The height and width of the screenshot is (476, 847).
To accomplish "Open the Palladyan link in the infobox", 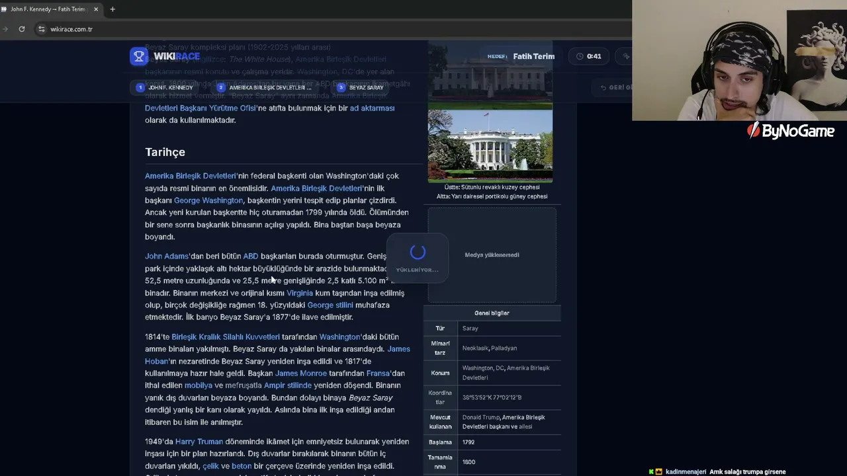I will (504, 348).
